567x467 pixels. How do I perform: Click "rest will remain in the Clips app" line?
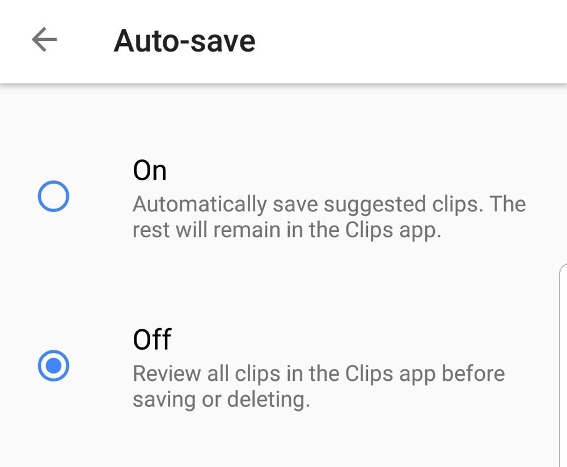click(x=286, y=231)
